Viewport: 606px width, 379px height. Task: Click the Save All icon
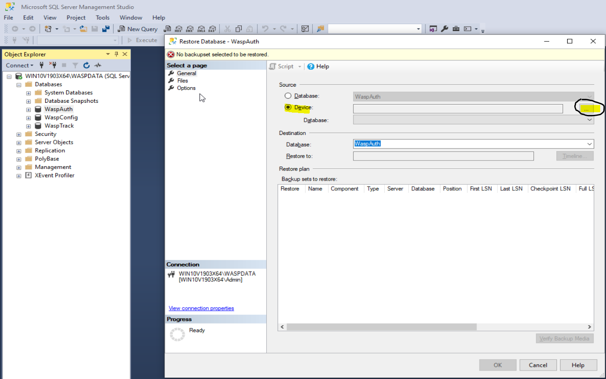106,29
